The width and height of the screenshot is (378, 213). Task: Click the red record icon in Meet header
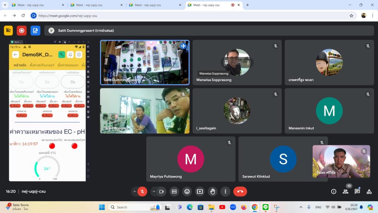click(x=22, y=30)
